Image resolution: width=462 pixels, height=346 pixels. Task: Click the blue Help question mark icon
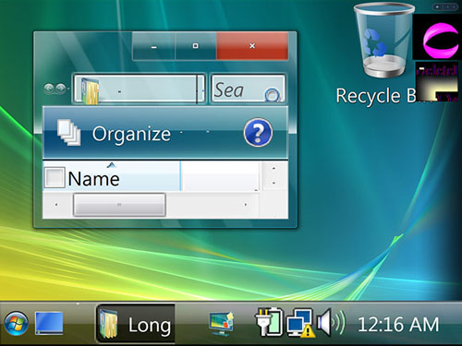click(x=258, y=133)
